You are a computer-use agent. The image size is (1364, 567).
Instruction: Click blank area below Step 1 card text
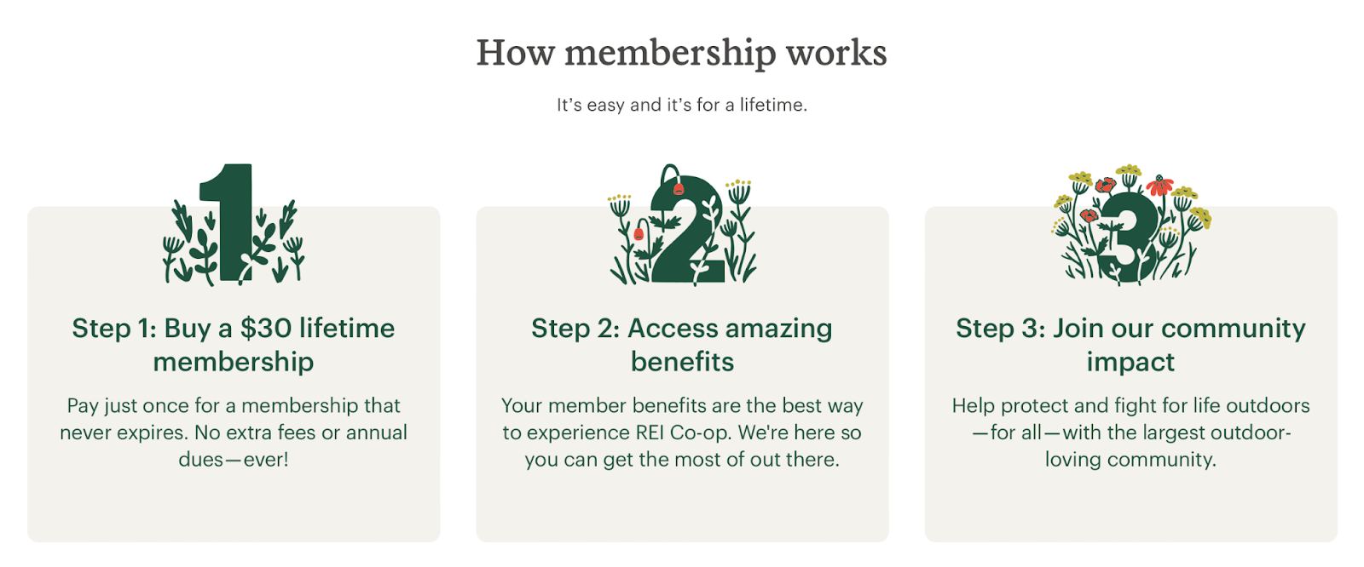233,507
